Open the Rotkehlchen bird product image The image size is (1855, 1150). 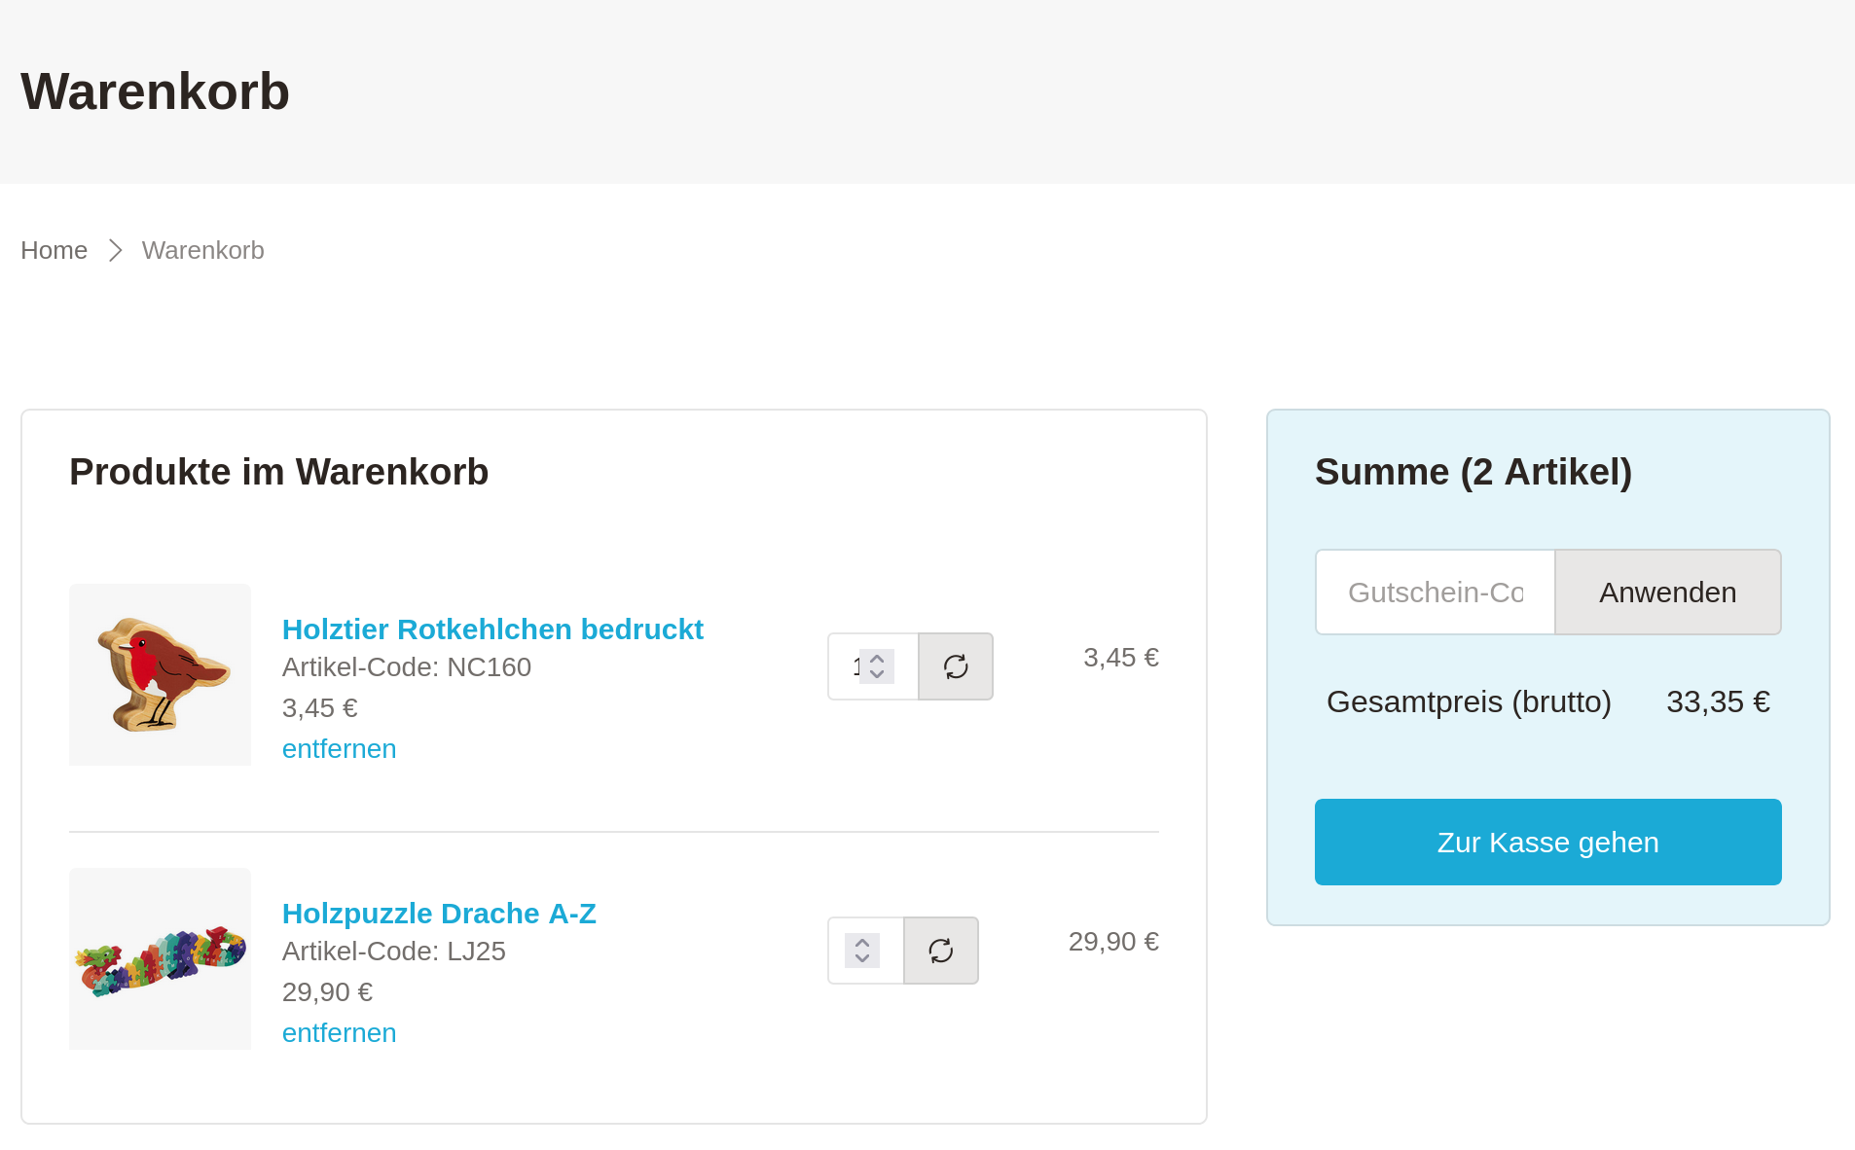pyautogui.click(x=160, y=674)
